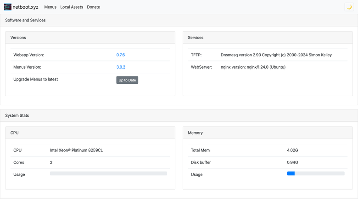
Task: Select Disk buffer value 0.94G
Action: coord(292,163)
